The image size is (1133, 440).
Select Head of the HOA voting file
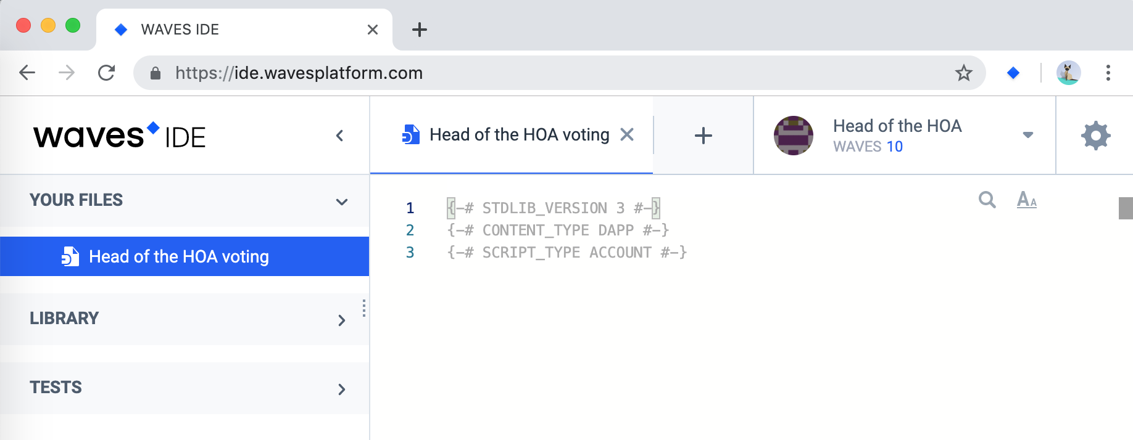(x=185, y=256)
